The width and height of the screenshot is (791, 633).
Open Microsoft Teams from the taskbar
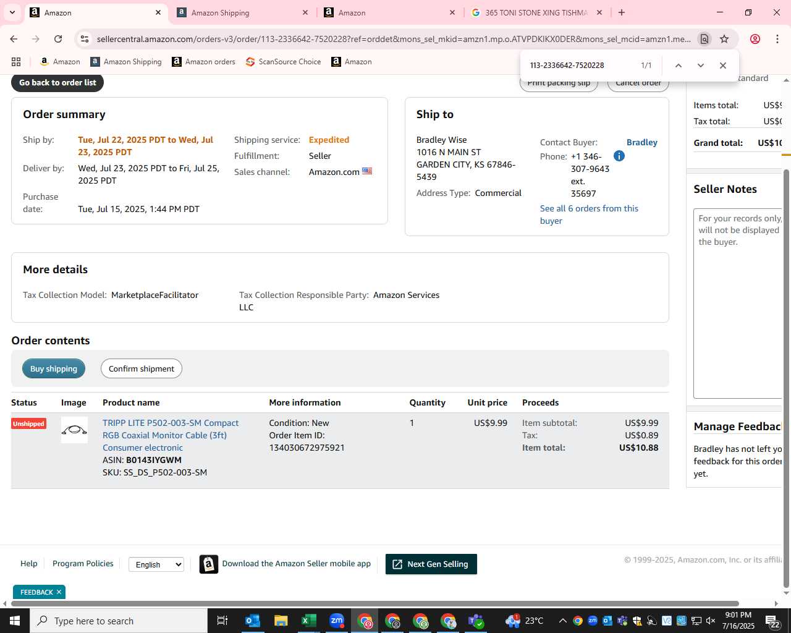pos(476,621)
